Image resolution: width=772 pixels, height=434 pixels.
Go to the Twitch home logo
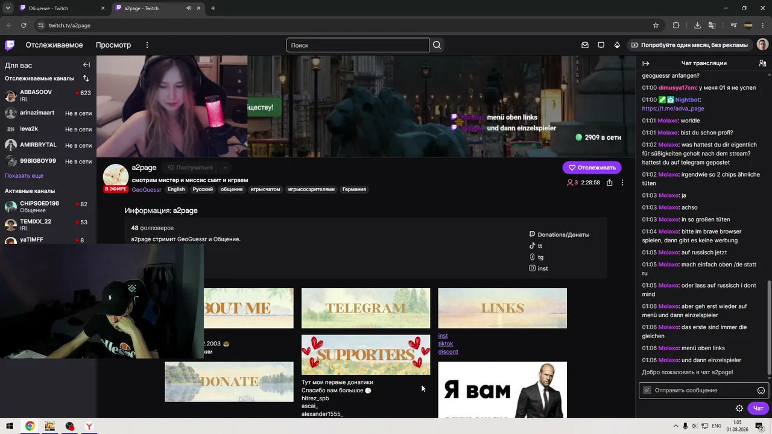[x=10, y=45]
